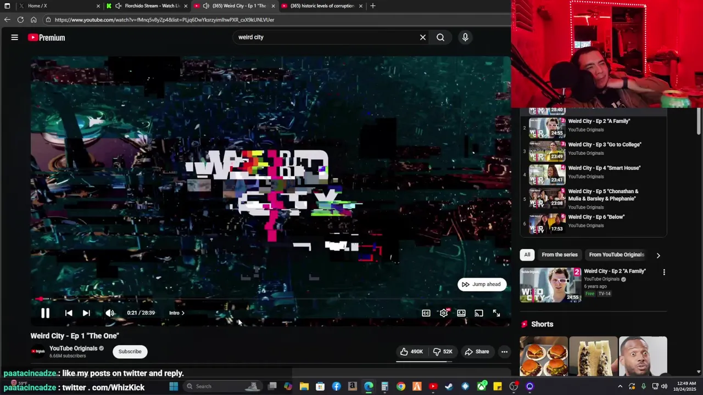Open the surprised man Shorts thumbnail
The image size is (703, 395).
[643, 357]
